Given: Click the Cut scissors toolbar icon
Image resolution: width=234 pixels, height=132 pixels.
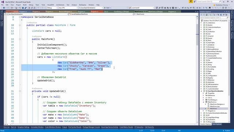Looking at the screenshot, I should [x=29, y=8].
